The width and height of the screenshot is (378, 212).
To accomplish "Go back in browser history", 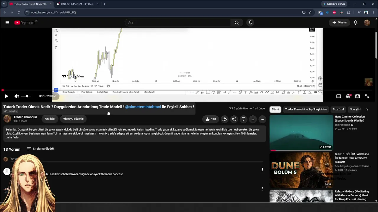I will tap(5, 12).
